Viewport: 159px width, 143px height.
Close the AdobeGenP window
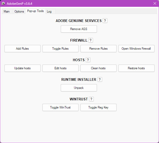click(x=155, y=3)
